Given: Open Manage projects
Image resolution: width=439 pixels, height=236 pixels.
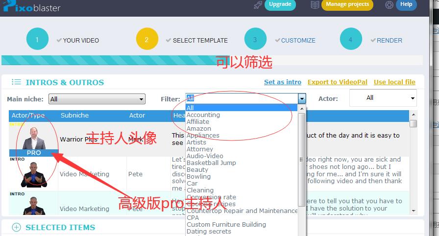Looking at the screenshot, I should tap(347, 4).
